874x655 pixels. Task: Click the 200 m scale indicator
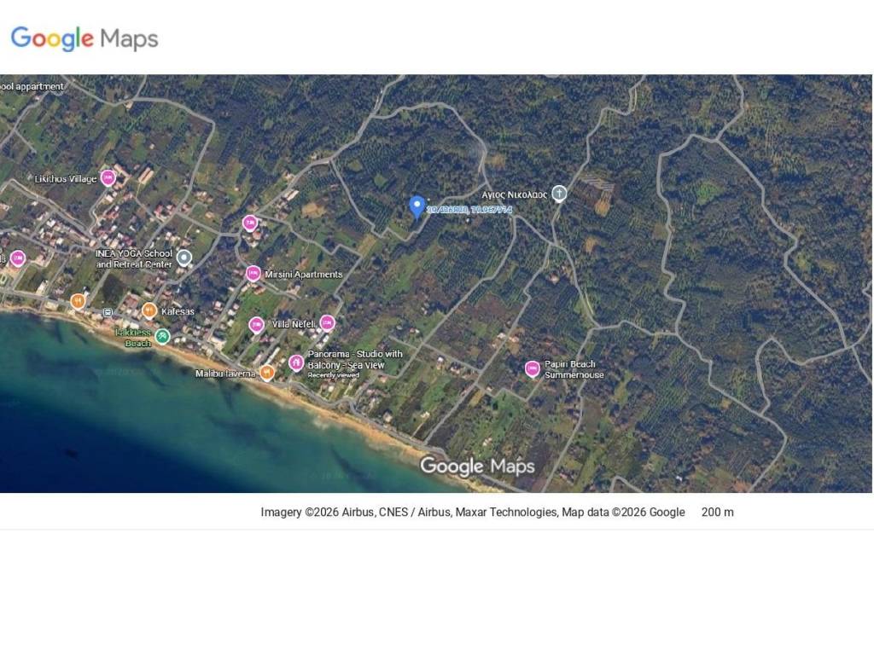pyautogui.click(x=717, y=513)
